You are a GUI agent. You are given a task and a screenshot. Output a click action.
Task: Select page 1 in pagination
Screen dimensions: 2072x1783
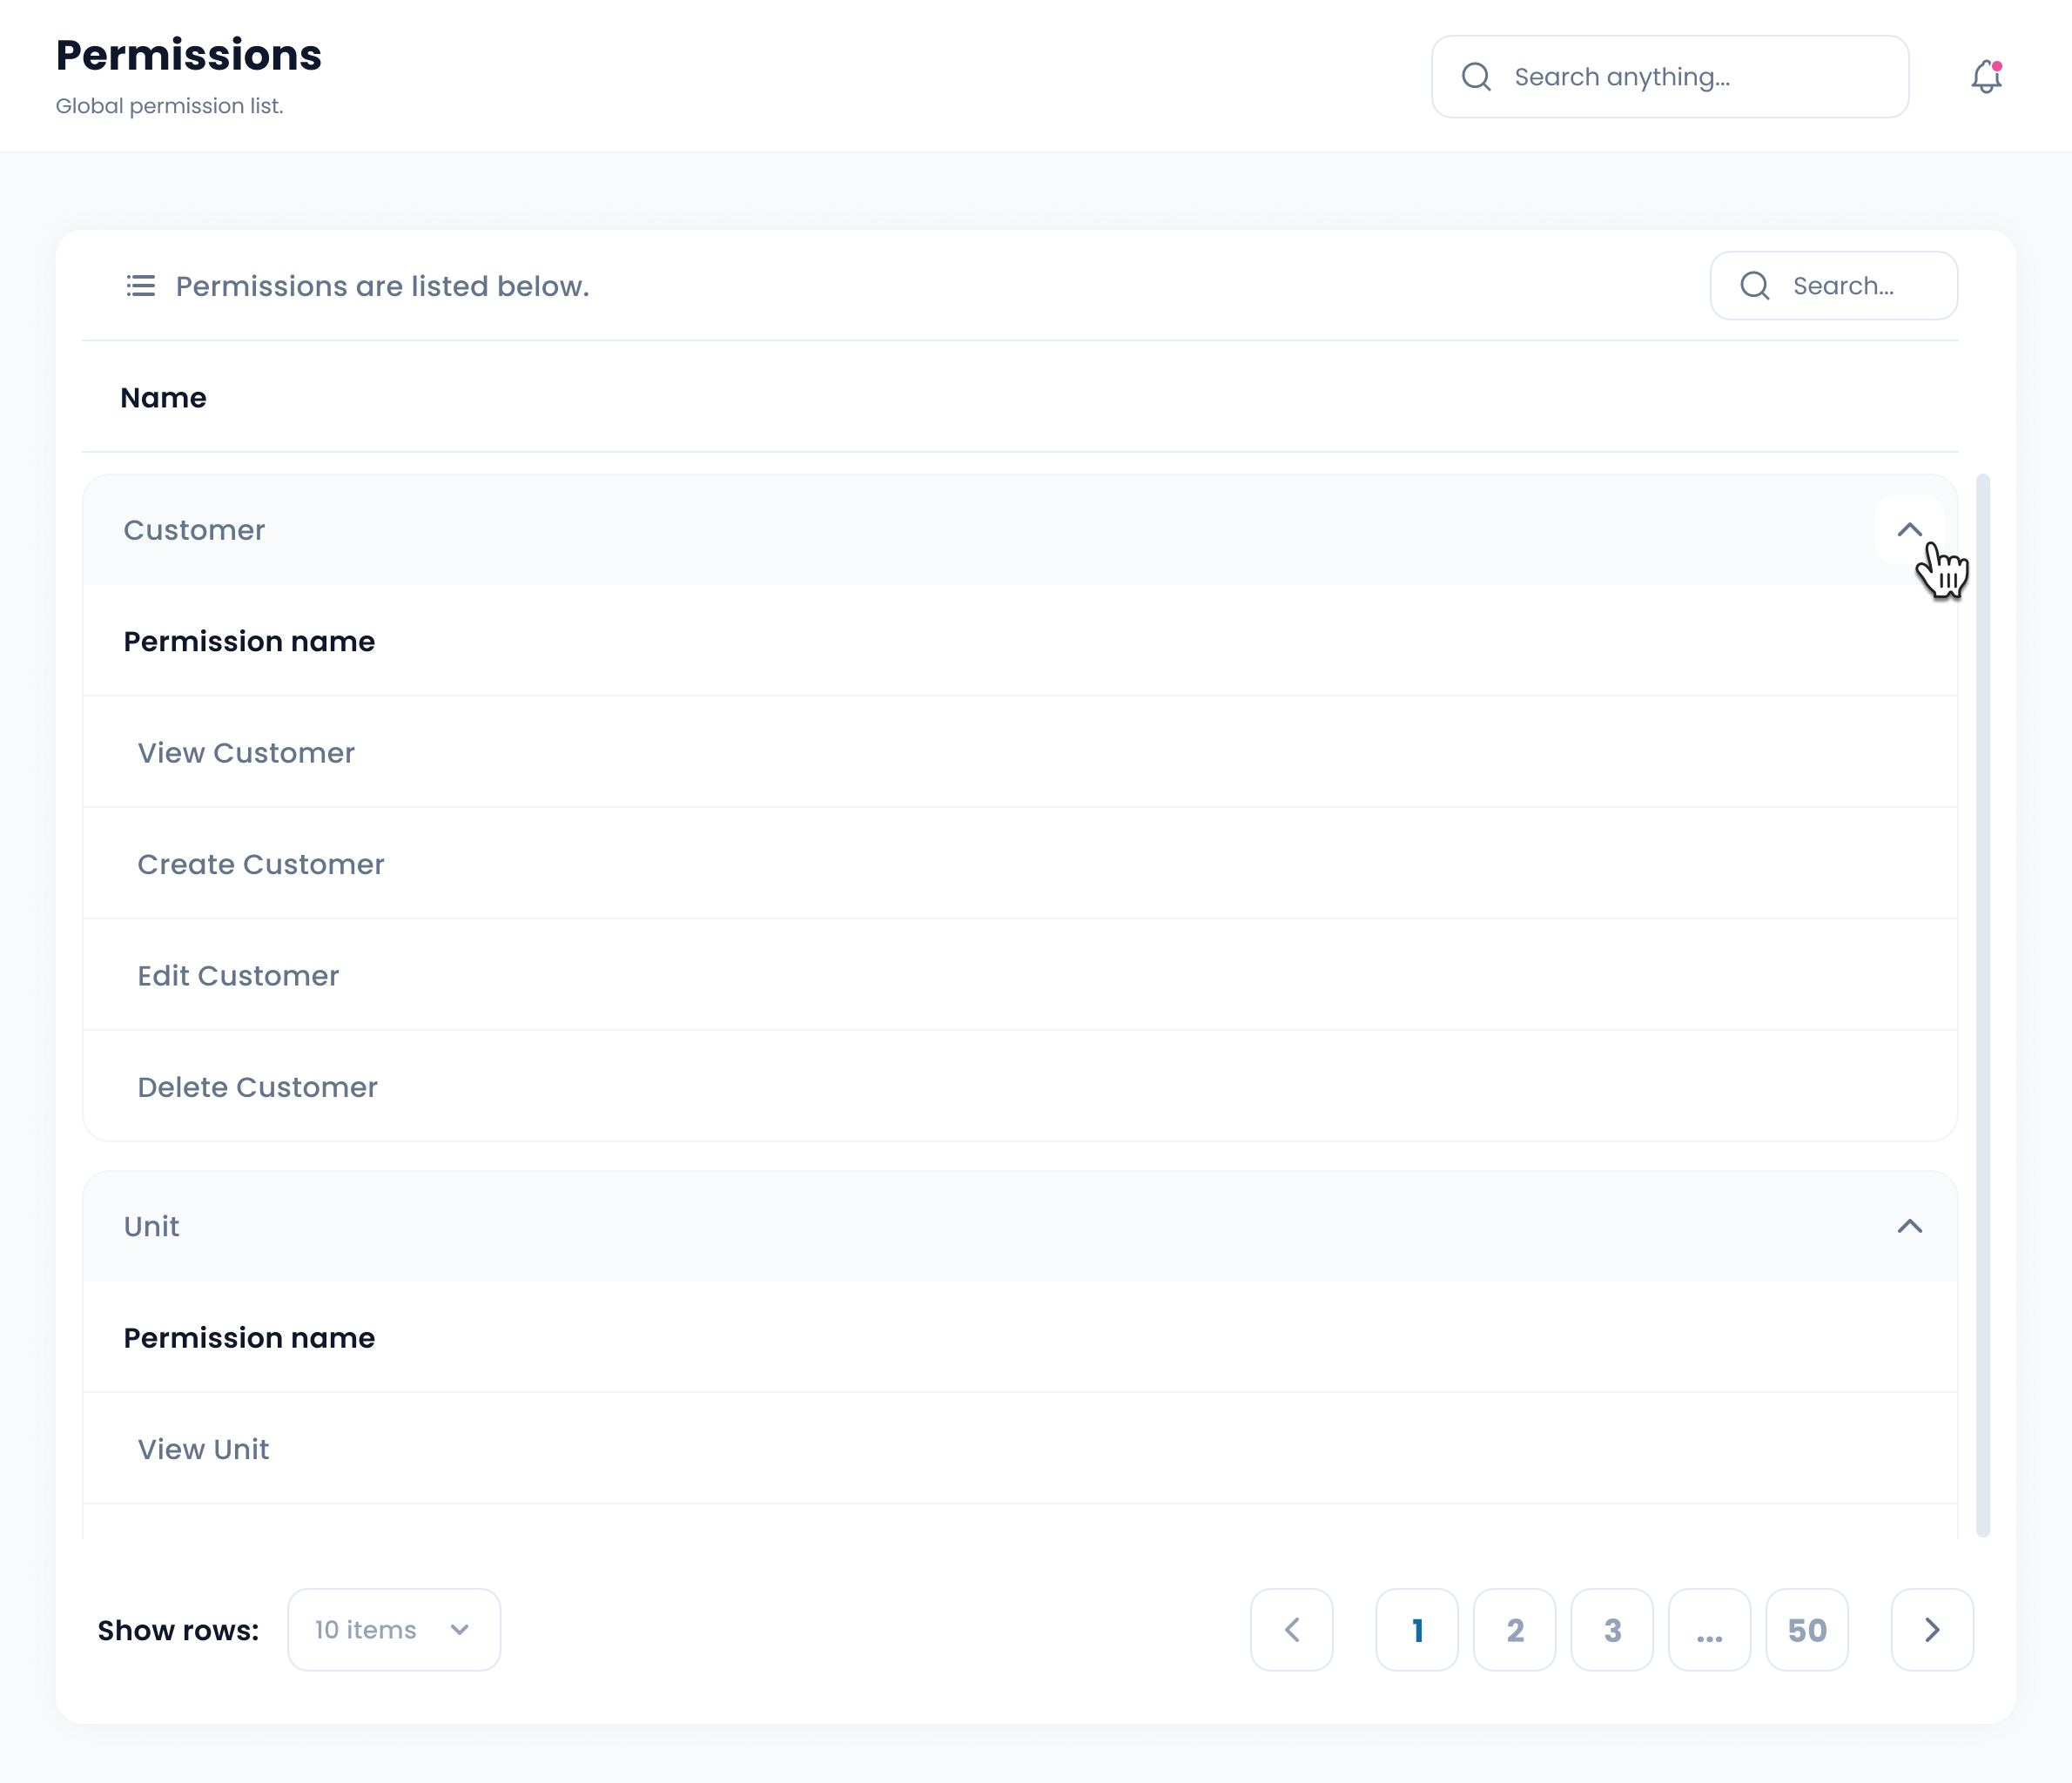(x=1417, y=1630)
